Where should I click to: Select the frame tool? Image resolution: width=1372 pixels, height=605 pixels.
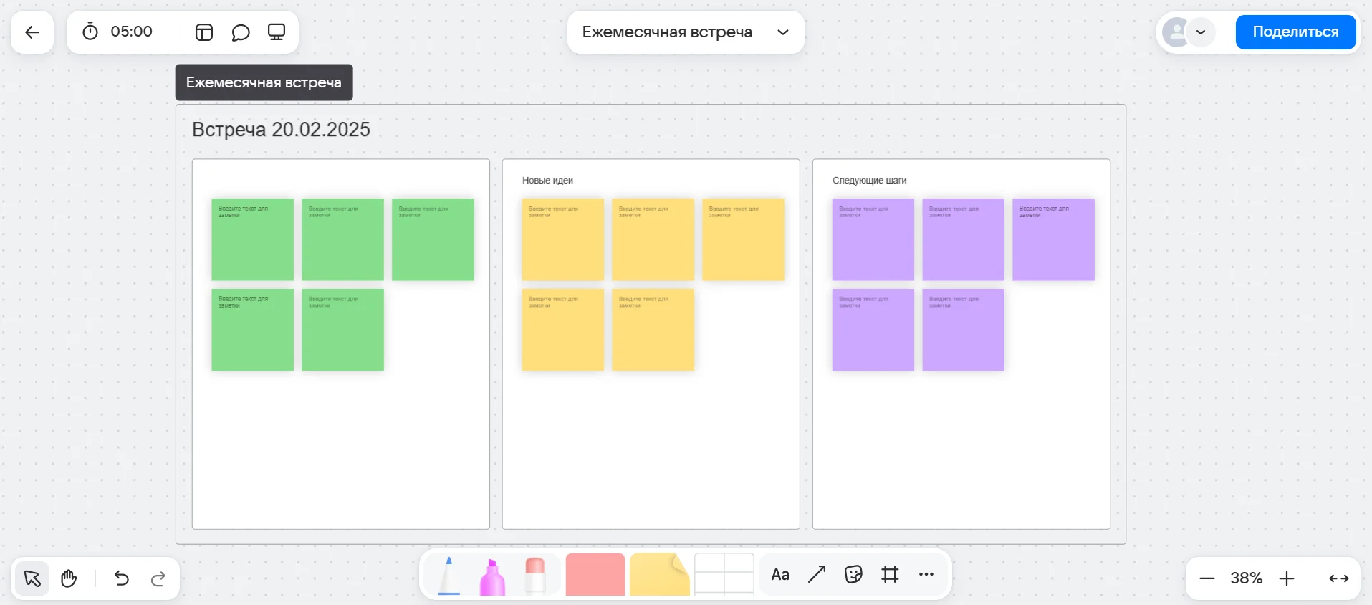[x=890, y=574]
